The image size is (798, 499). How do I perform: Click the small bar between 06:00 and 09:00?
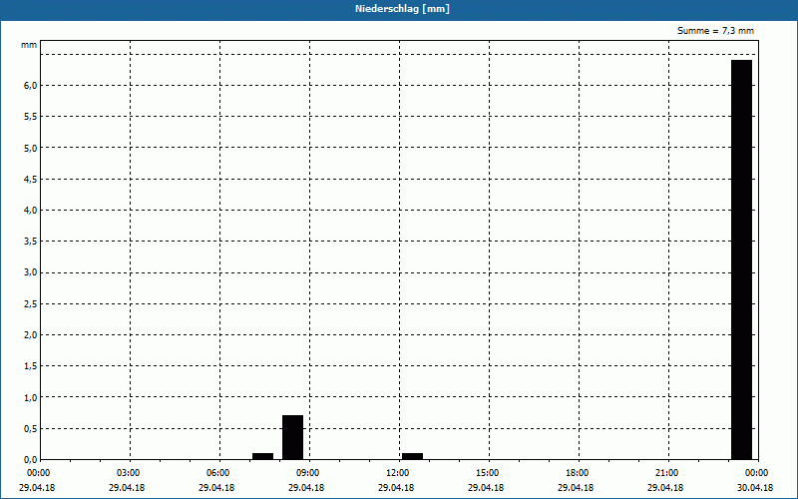click(x=262, y=456)
